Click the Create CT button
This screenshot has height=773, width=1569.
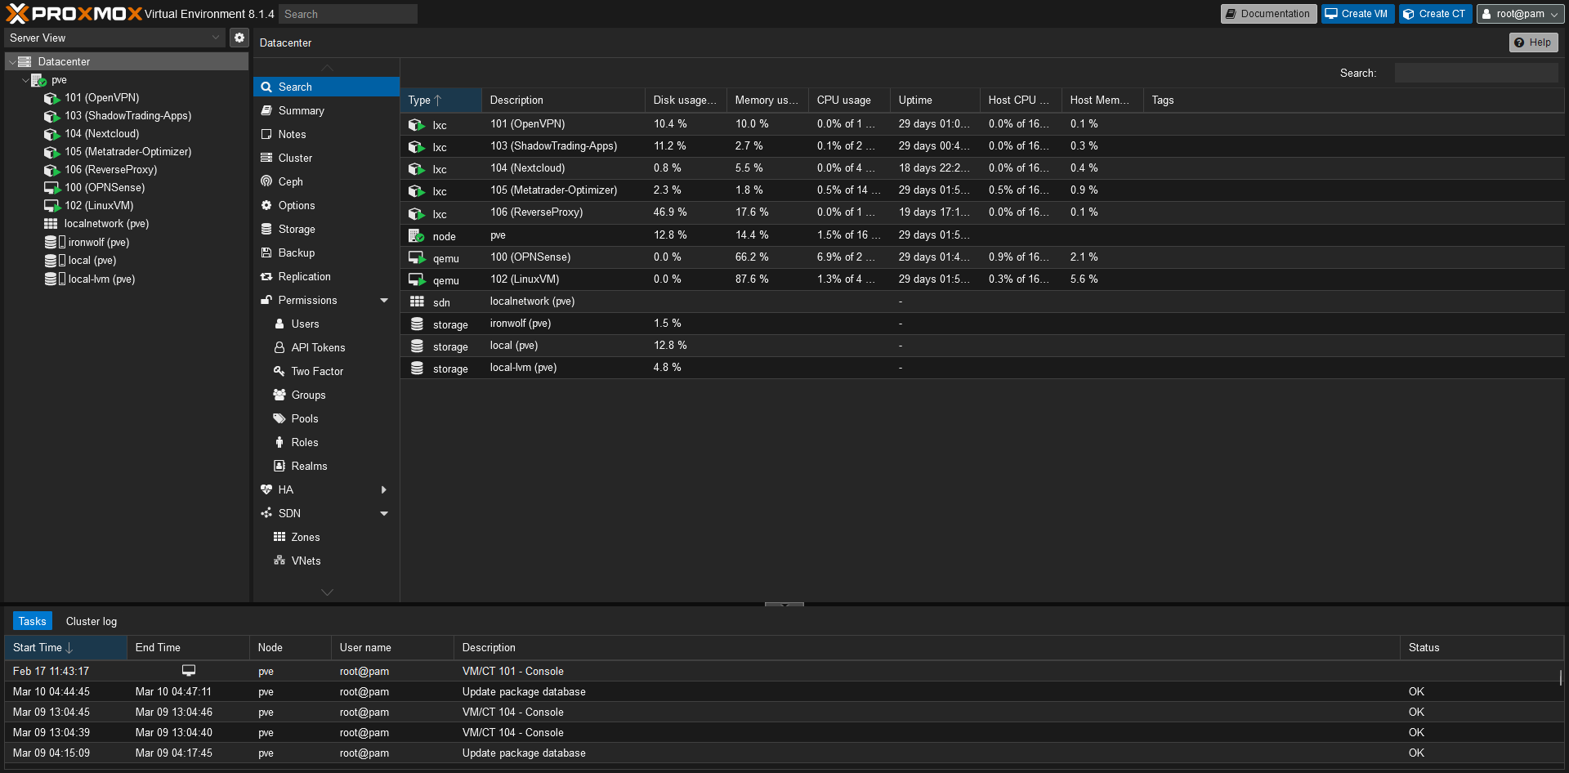tap(1435, 14)
